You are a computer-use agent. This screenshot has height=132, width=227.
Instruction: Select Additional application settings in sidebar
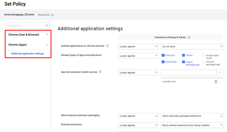click(27, 54)
